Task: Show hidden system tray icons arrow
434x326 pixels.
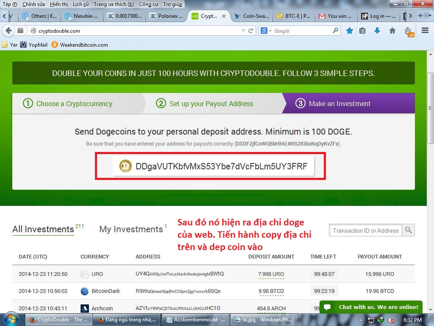Action: click(x=360, y=320)
